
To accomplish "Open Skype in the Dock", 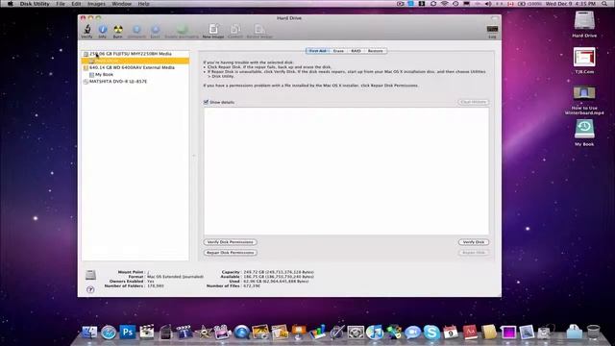I will (x=431, y=333).
